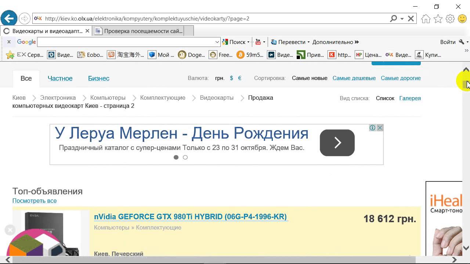The image size is (470, 264).
Task: Switch currency to euro
Action: [240, 78]
